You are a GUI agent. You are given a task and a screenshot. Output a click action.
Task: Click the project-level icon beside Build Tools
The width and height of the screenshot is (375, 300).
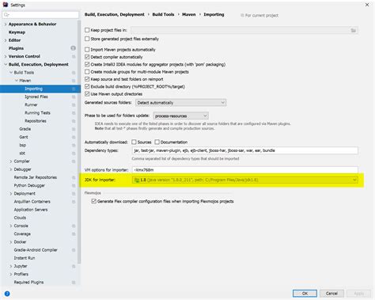[74, 73]
